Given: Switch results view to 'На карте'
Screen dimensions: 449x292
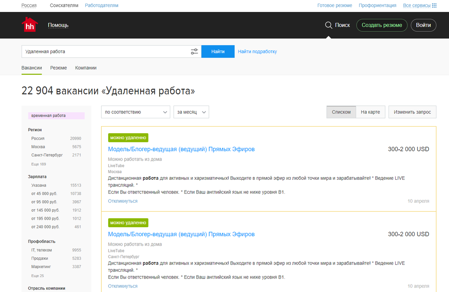Looking at the screenshot, I should pyautogui.click(x=370, y=112).
